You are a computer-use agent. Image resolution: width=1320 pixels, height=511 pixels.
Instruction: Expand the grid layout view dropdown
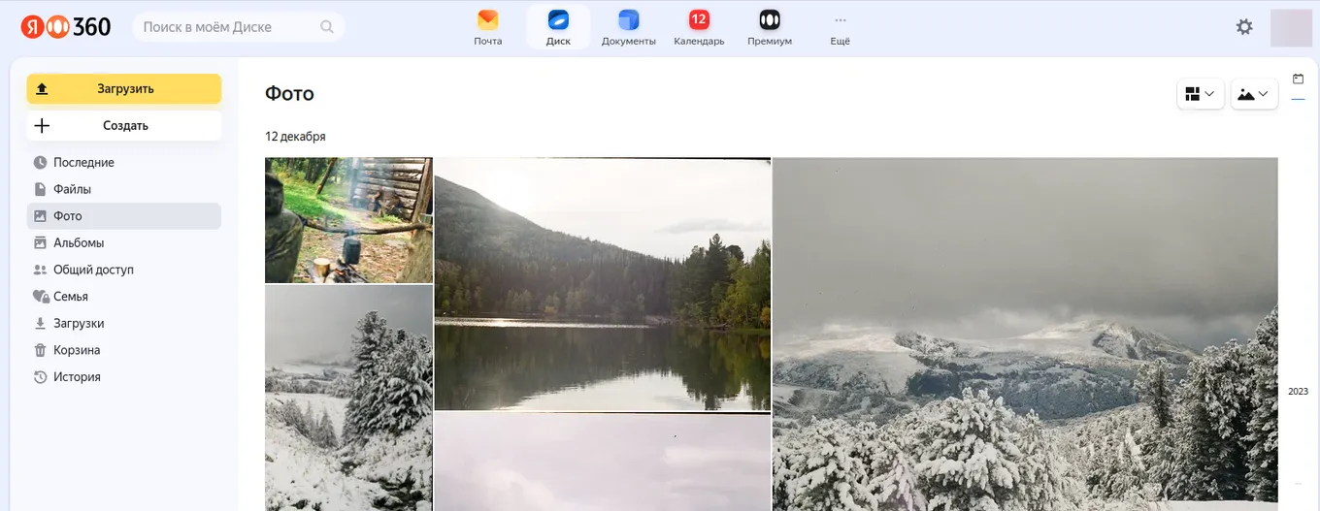click(x=1200, y=94)
